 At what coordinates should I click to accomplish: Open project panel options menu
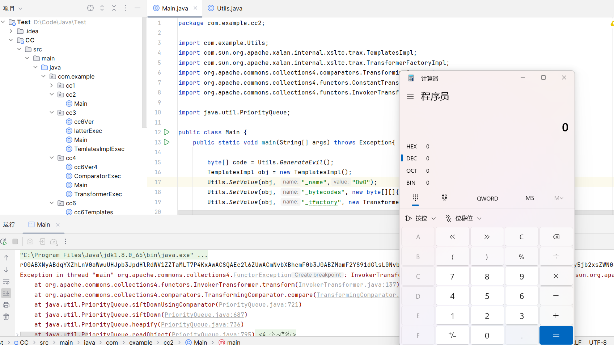click(126, 8)
